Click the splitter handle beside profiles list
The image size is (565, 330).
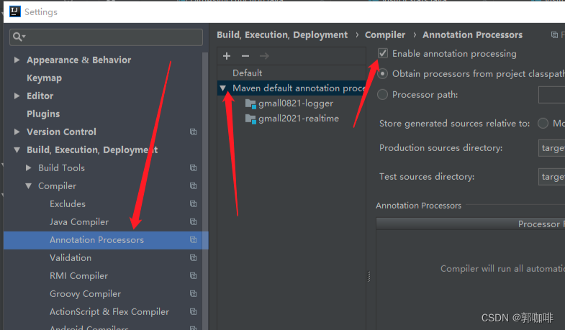(x=369, y=276)
